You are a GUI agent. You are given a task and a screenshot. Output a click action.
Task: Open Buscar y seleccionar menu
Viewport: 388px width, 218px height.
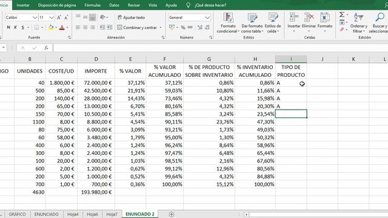[x=378, y=23]
